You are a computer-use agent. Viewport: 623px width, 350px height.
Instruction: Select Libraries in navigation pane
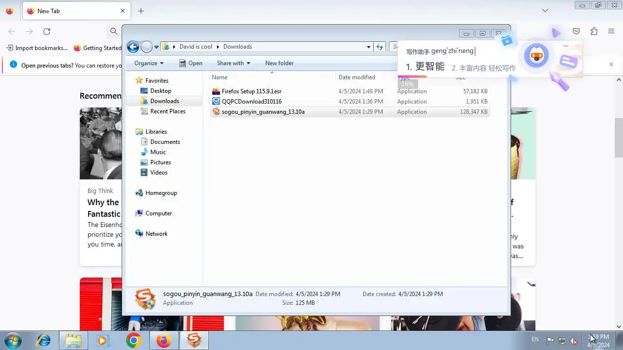click(156, 132)
